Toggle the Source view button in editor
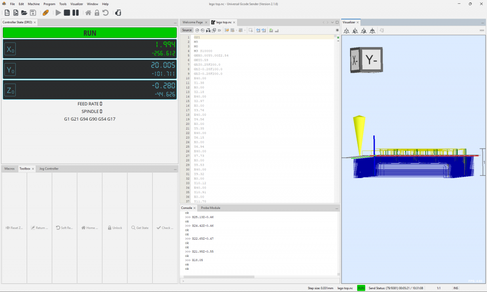The height and width of the screenshot is (292, 487). [187, 30]
